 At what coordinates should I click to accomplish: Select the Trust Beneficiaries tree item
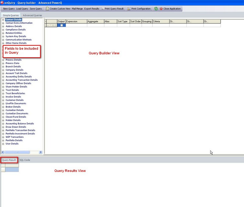pos(15,94)
